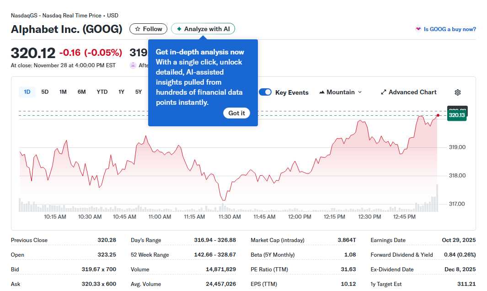The width and height of the screenshot is (487, 291).
Task: Click the after-hours moon icon
Action: (133, 65)
